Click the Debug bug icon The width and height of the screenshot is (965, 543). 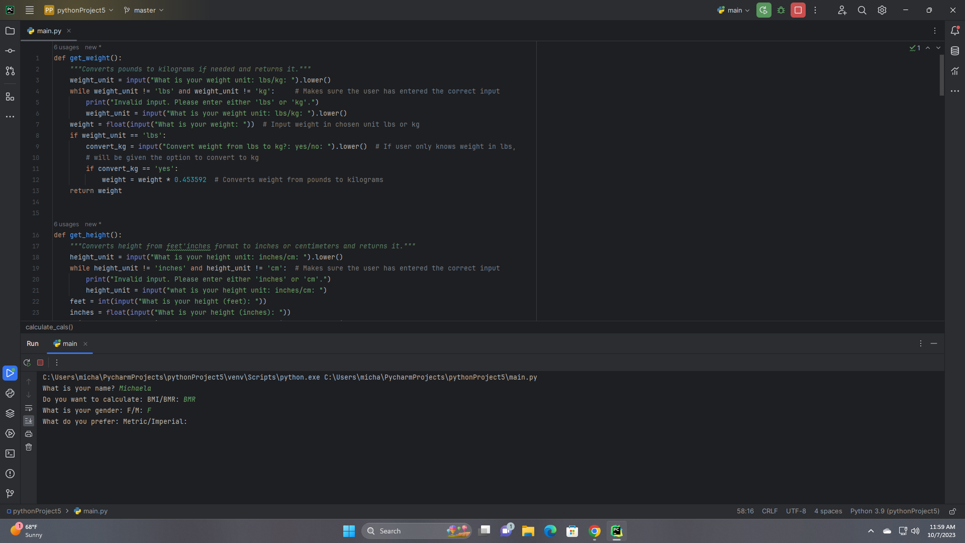tap(781, 10)
